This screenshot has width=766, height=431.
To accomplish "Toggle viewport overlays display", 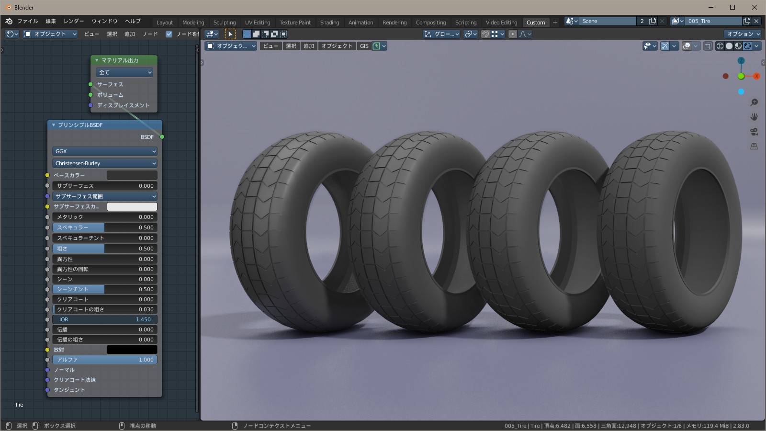I will pos(687,46).
